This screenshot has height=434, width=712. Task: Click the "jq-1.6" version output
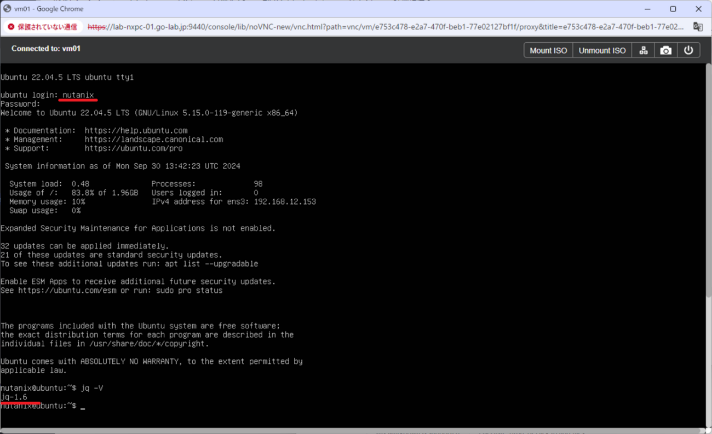click(x=14, y=397)
